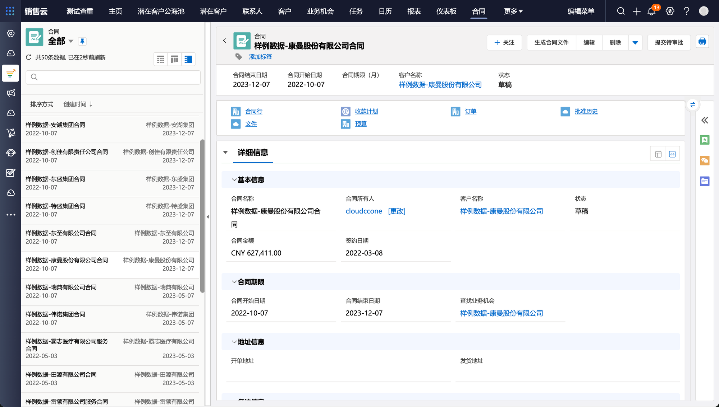Refresh the contract list
This screenshot has height=407, width=719.
click(29, 57)
